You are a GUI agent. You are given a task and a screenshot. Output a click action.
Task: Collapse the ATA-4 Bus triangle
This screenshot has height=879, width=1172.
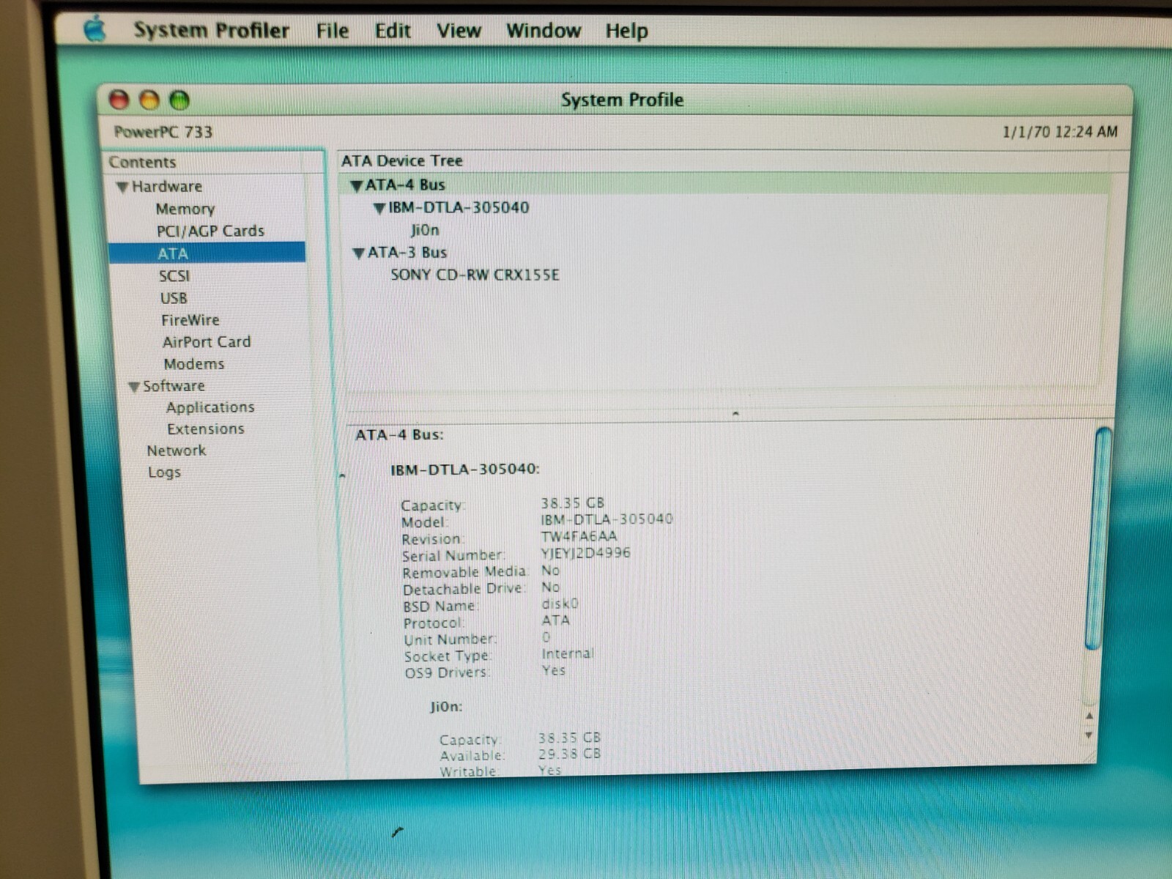point(357,186)
